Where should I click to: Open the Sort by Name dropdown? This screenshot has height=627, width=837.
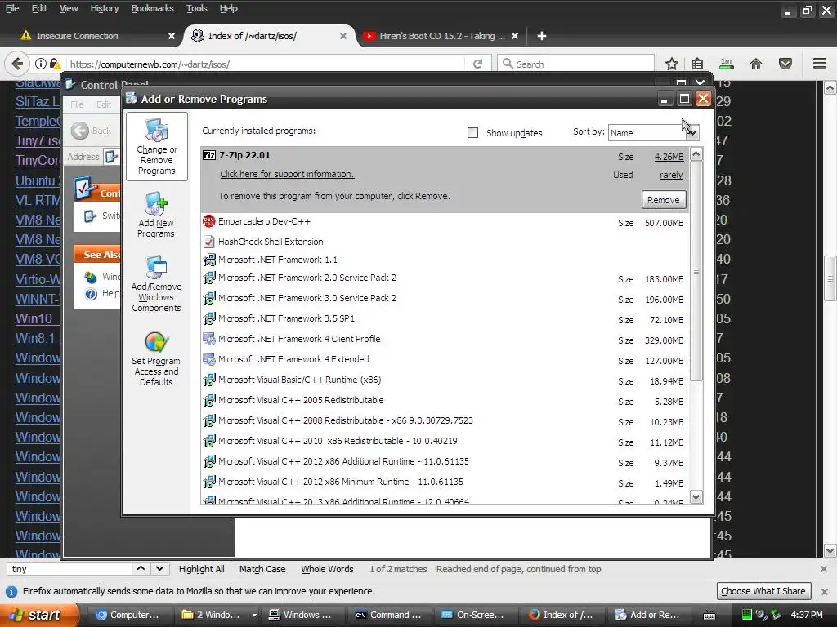point(654,133)
